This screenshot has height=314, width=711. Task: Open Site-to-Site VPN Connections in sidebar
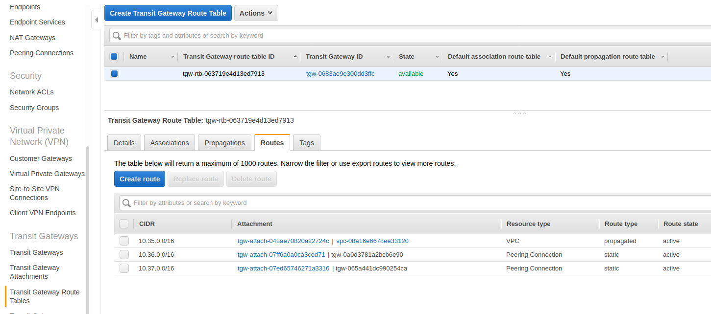click(35, 193)
